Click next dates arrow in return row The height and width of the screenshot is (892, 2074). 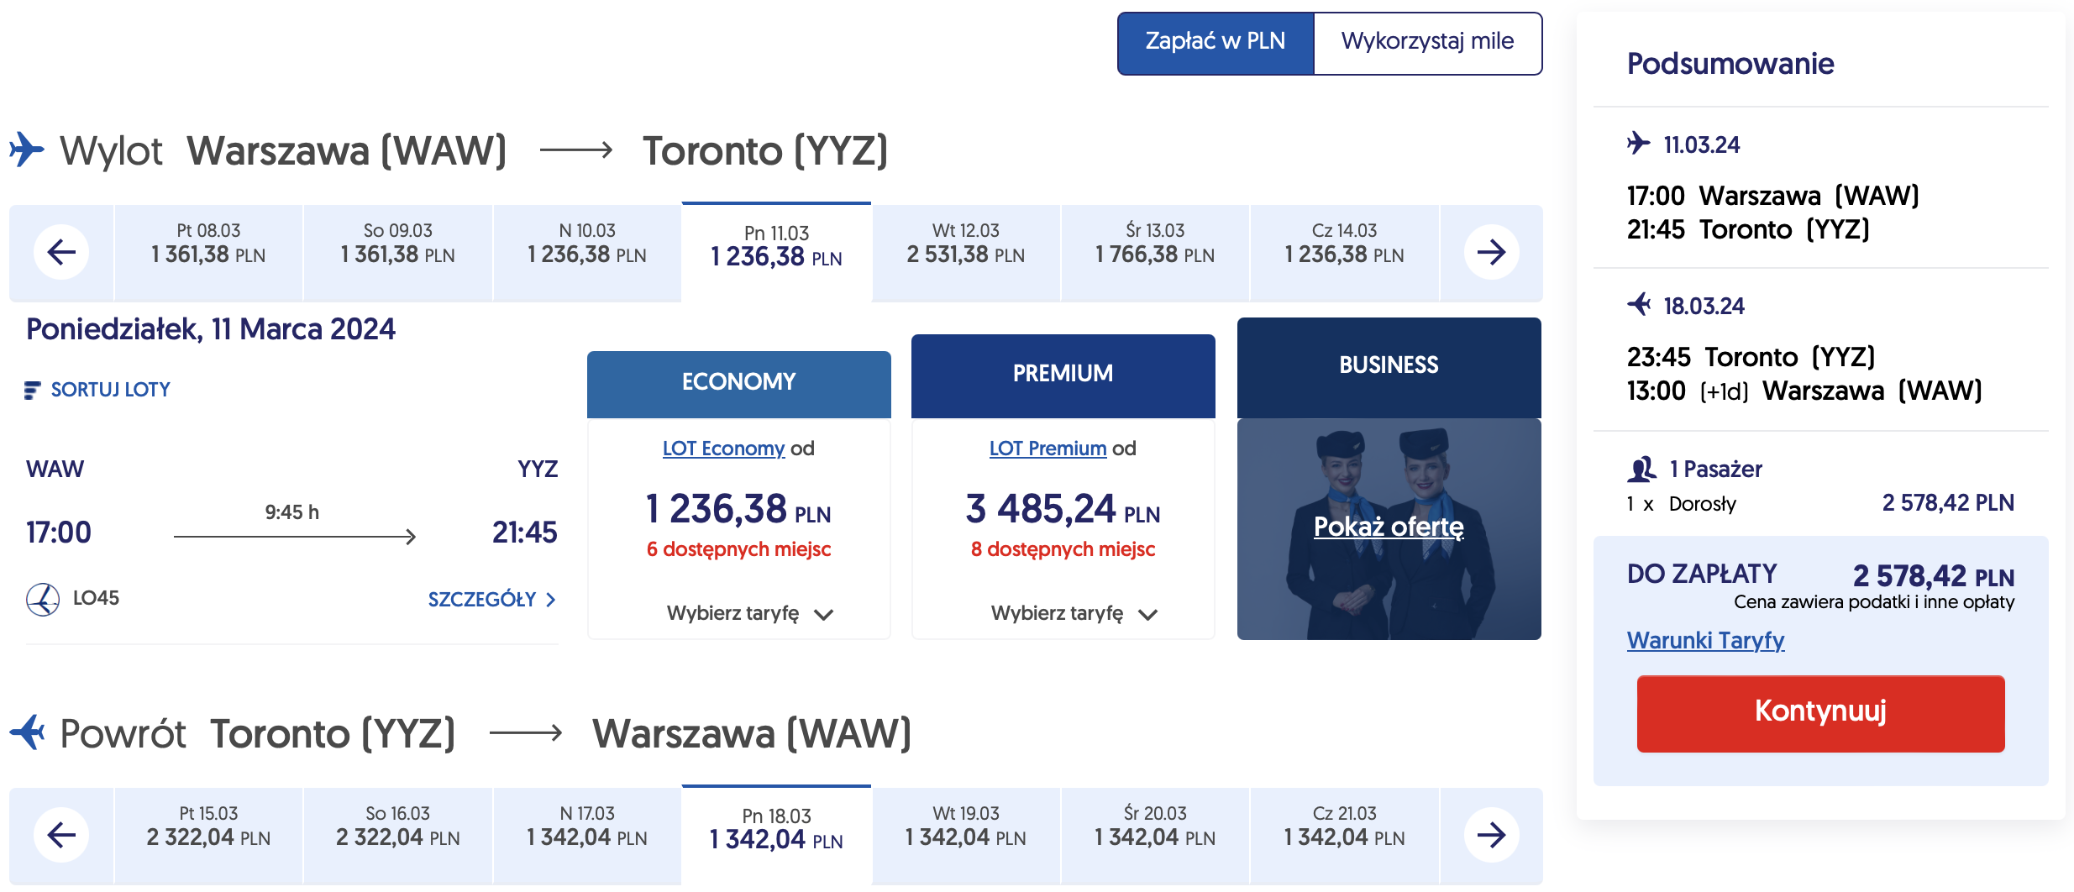(x=1491, y=835)
